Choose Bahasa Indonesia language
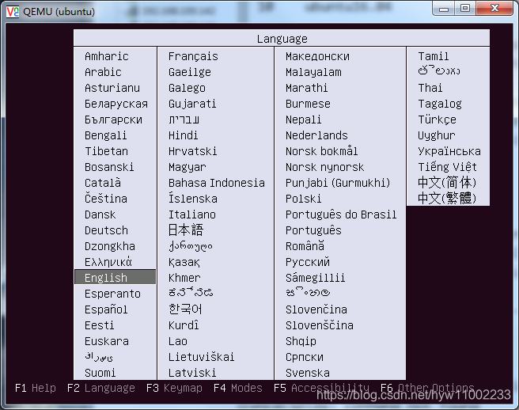 click(217, 183)
